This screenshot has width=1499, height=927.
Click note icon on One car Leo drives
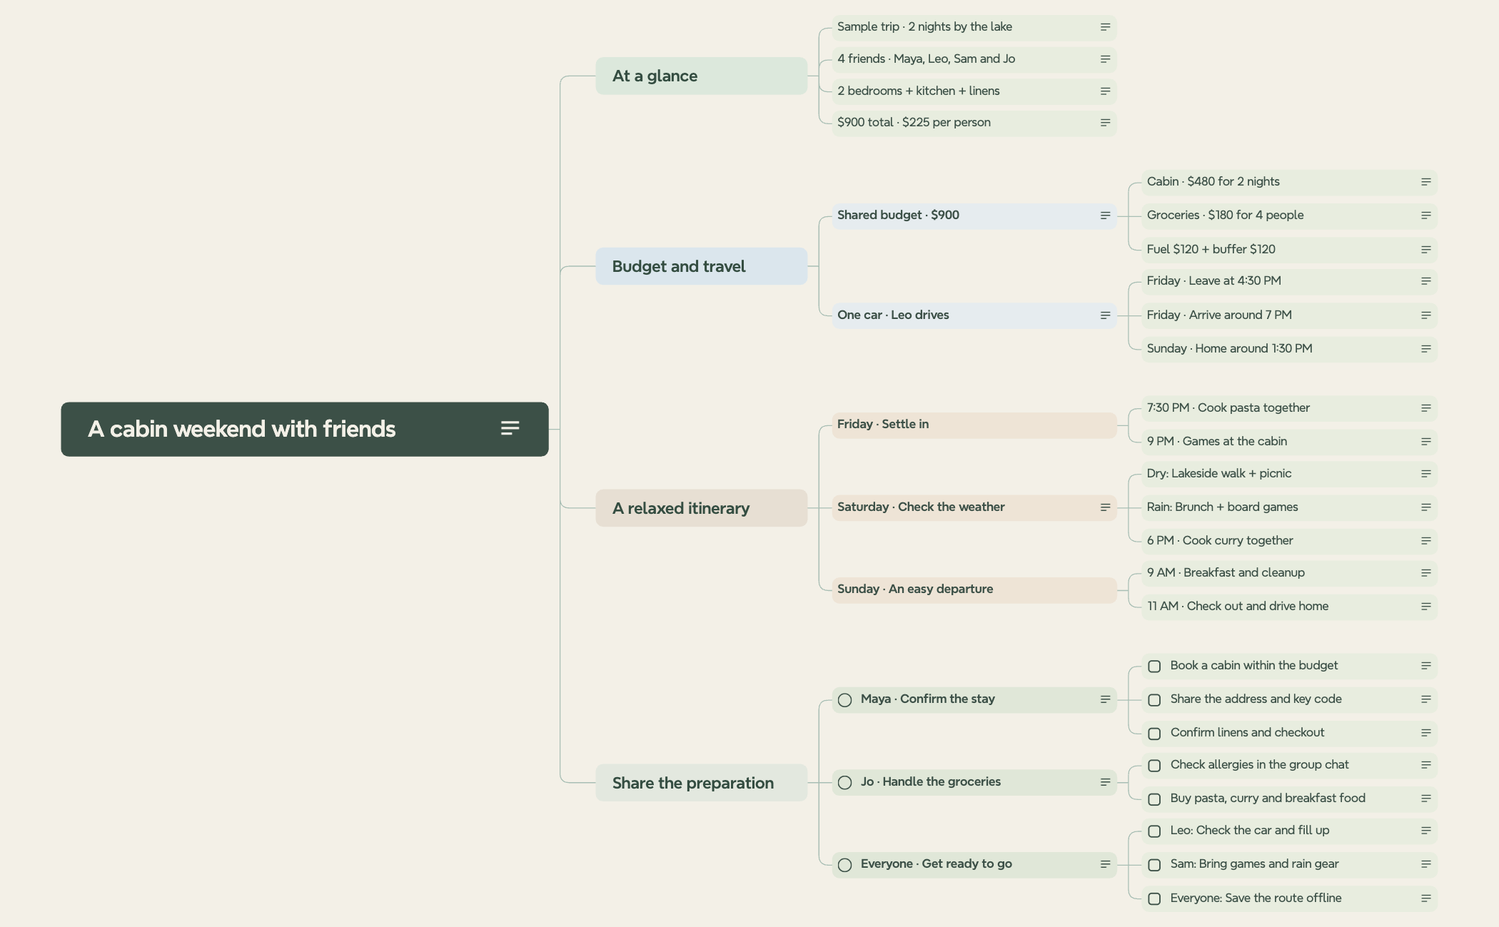(1105, 315)
